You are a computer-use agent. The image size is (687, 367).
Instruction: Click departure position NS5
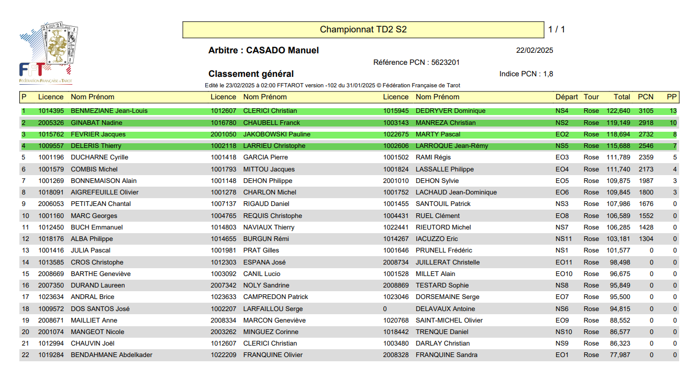pos(562,146)
